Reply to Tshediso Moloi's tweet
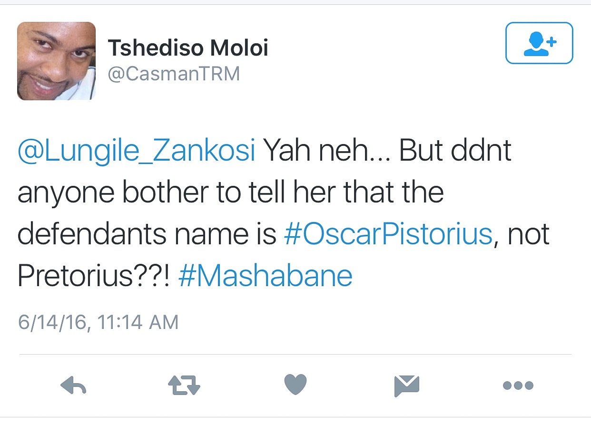Screen dimensions: 591x424 pos(73,385)
